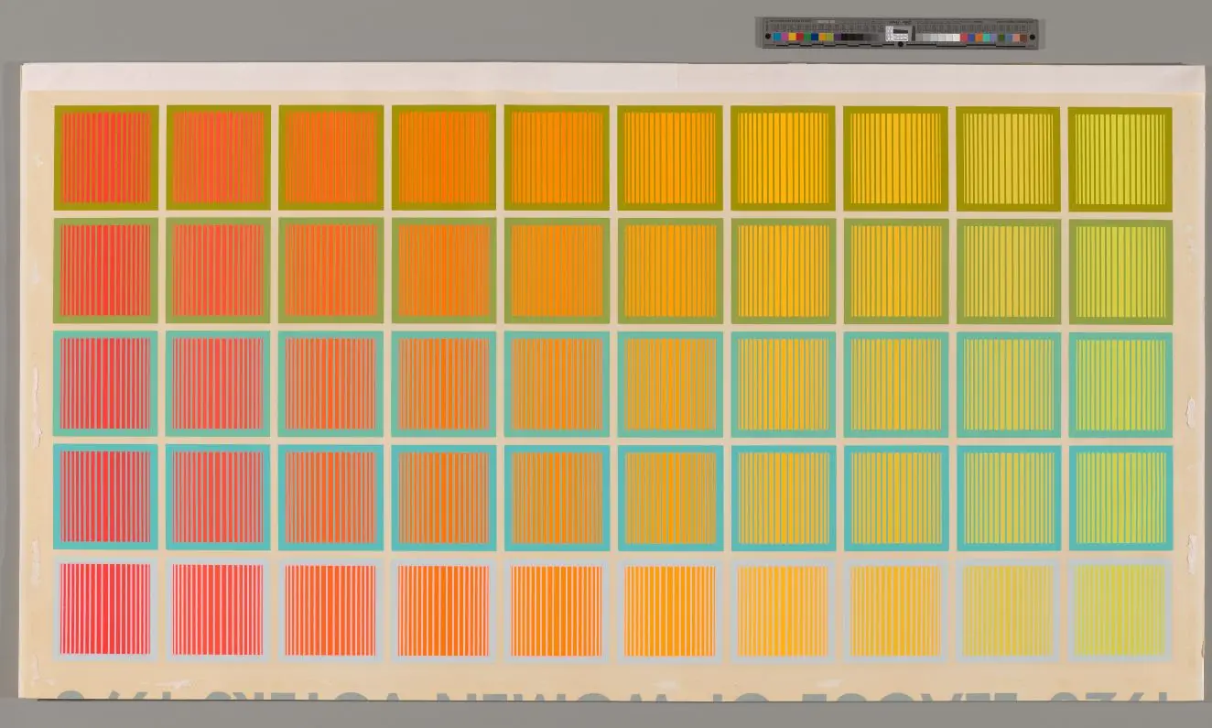The height and width of the screenshot is (728, 1212).
Task: Click the second square in the bottom row
Action: [x=219, y=609]
